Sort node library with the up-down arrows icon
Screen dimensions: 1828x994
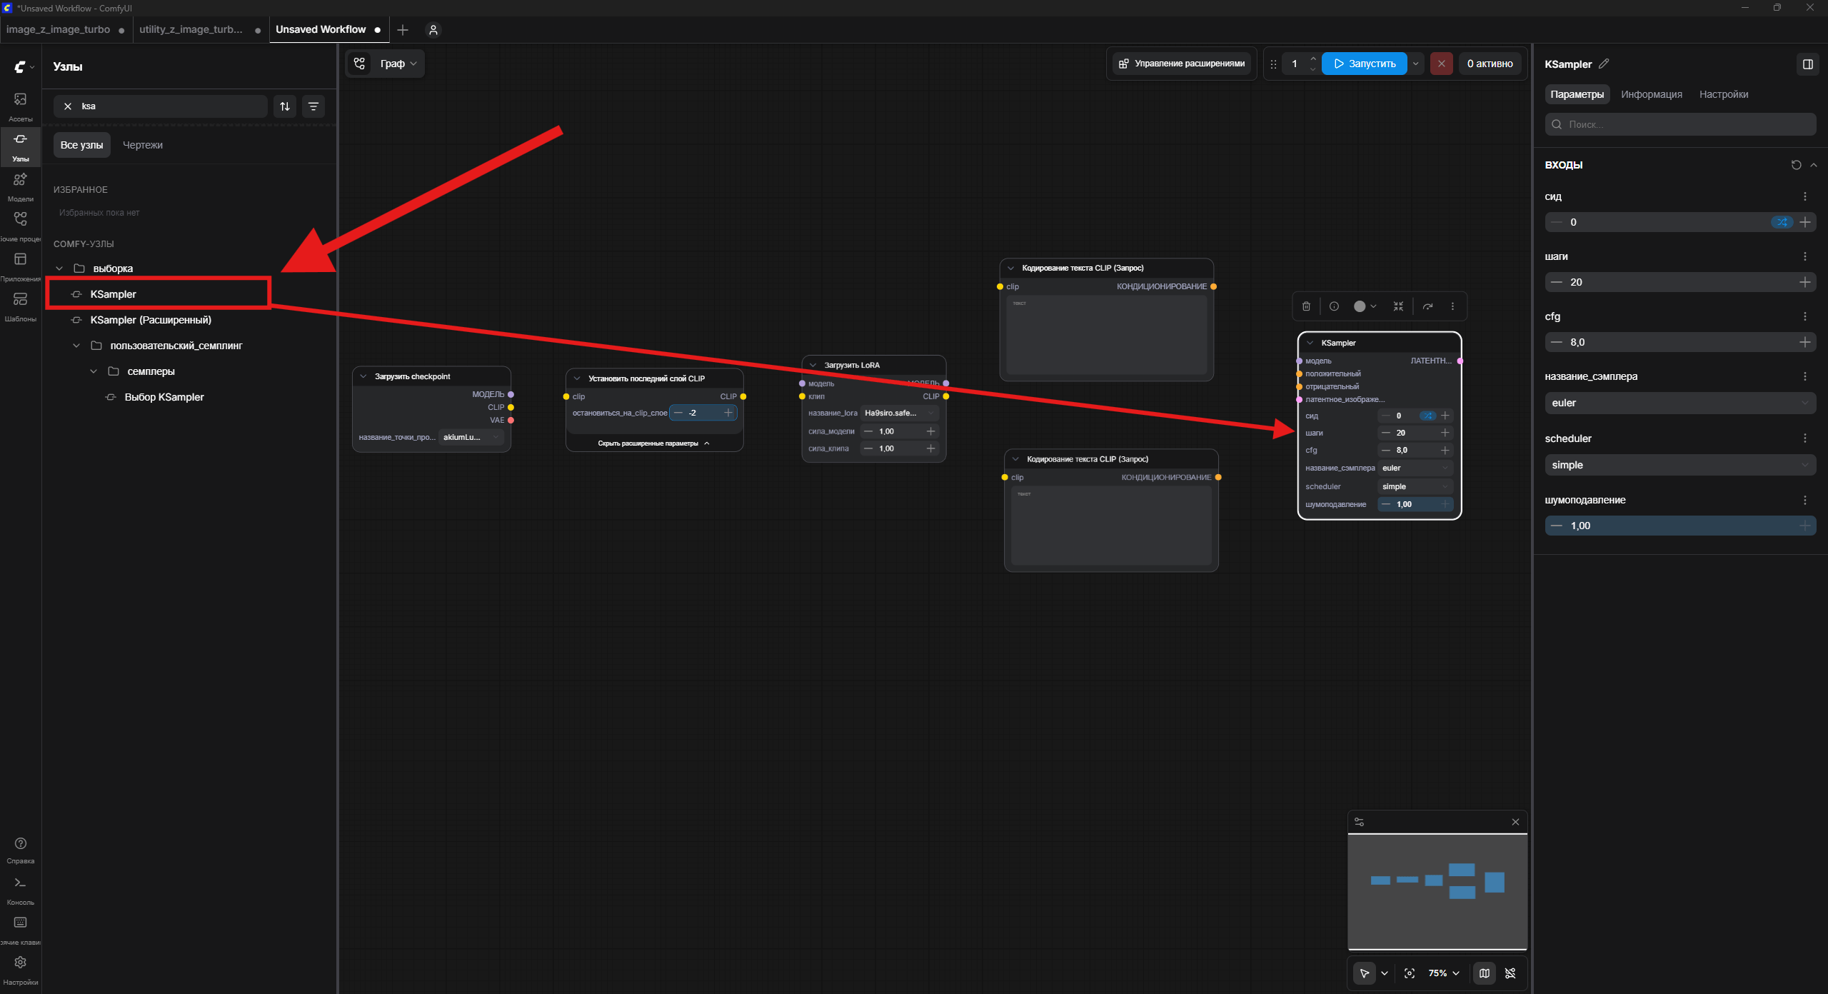click(x=285, y=106)
